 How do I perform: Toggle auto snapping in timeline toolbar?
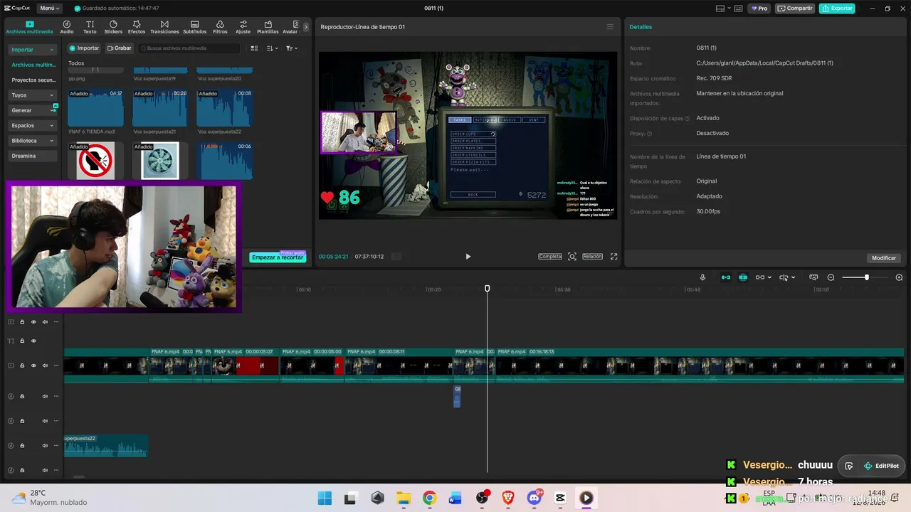click(x=743, y=277)
